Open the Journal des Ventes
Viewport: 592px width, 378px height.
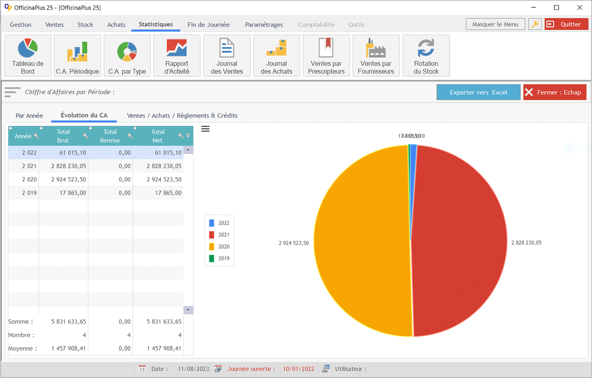[227, 56]
